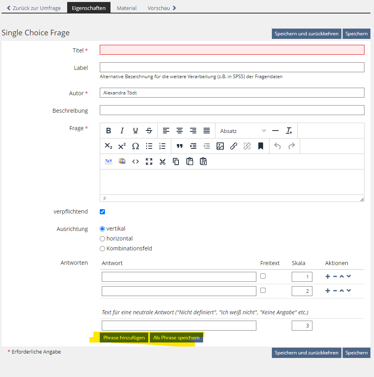Align text left in editor

166,131
